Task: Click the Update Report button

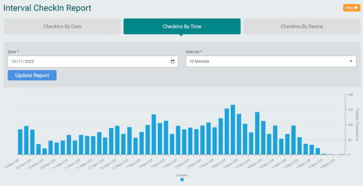Action: point(32,75)
